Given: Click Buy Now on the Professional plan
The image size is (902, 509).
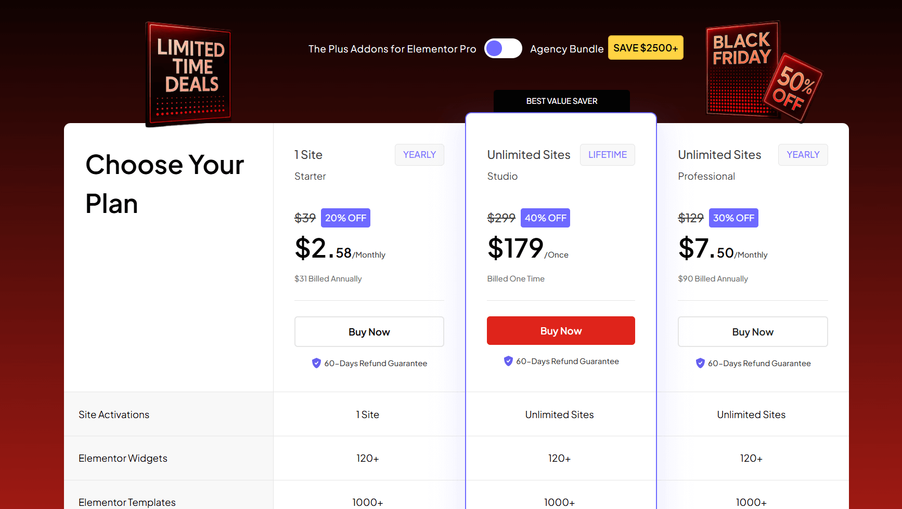Looking at the screenshot, I should point(753,331).
